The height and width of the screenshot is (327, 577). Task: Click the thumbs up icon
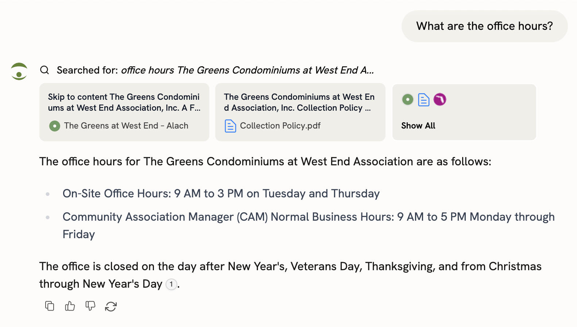[x=70, y=306]
